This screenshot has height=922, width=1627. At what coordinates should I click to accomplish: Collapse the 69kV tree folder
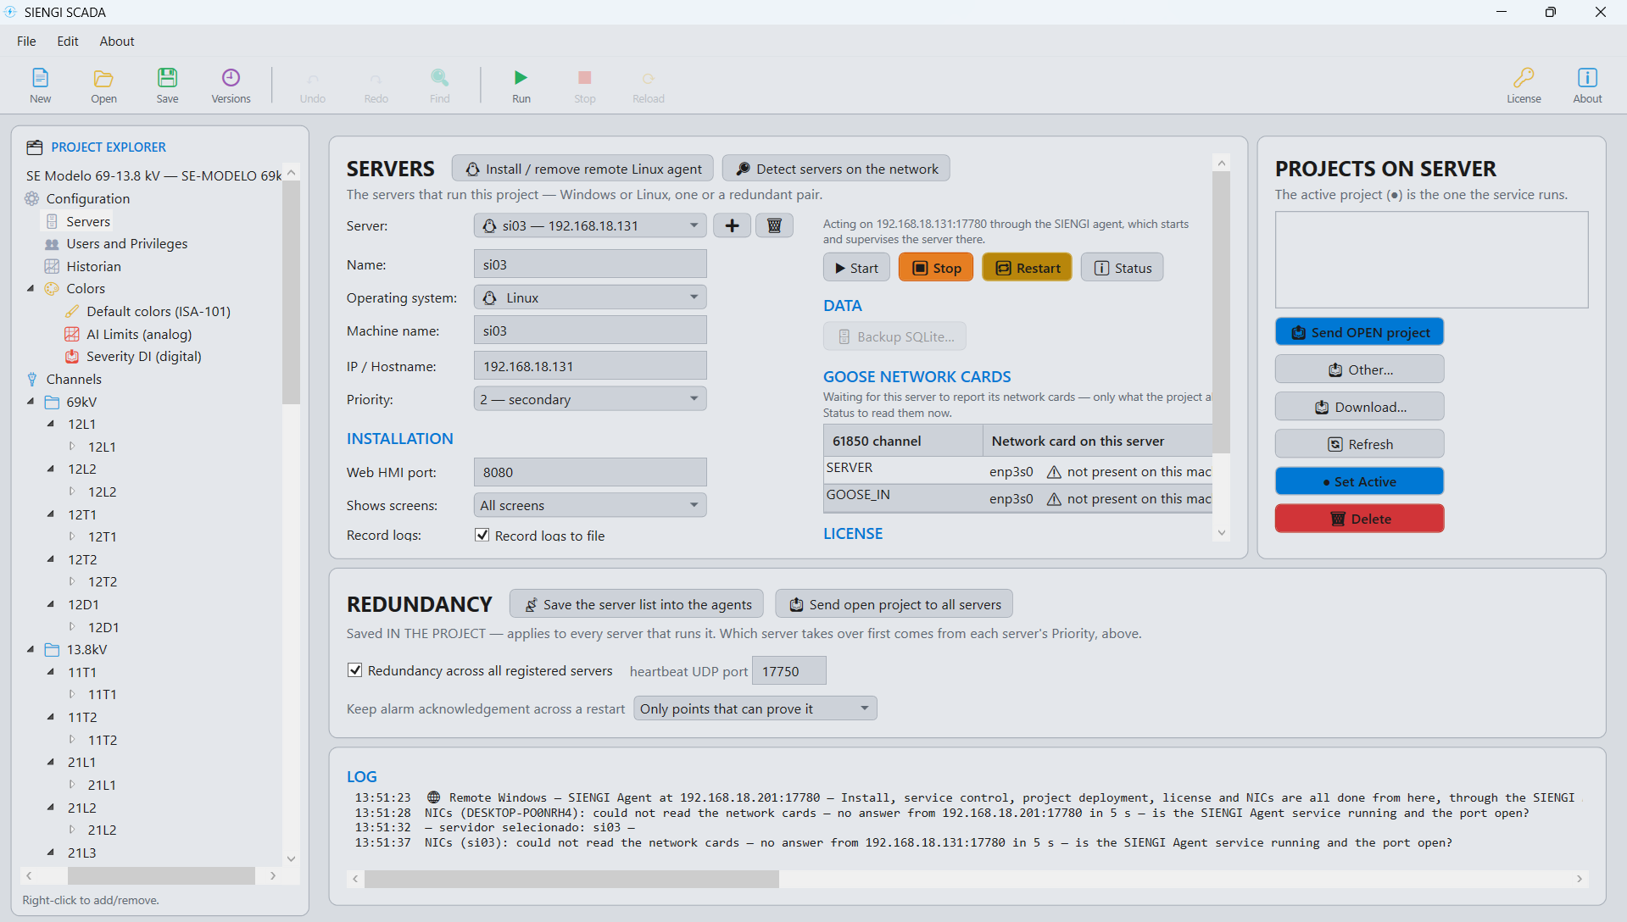pos(31,402)
